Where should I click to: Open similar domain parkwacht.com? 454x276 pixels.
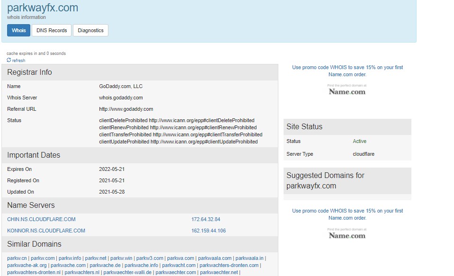pyautogui.click(x=178, y=265)
